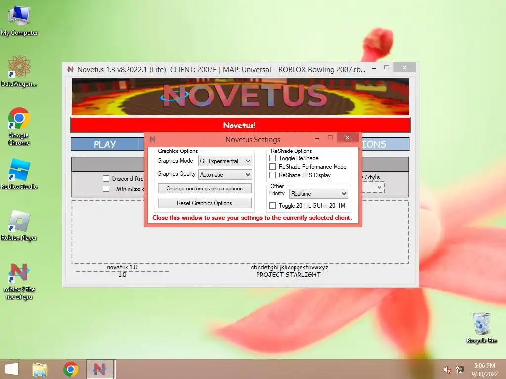
Task: Switch to the PLAY tab
Action: coord(105,144)
